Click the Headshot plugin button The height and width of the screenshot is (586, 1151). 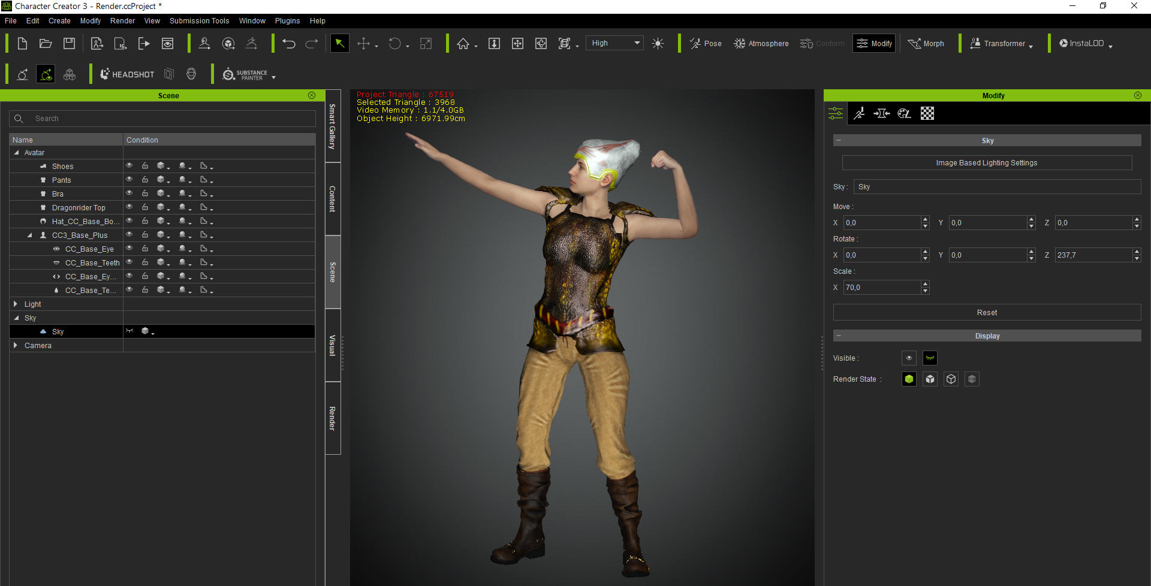126,74
